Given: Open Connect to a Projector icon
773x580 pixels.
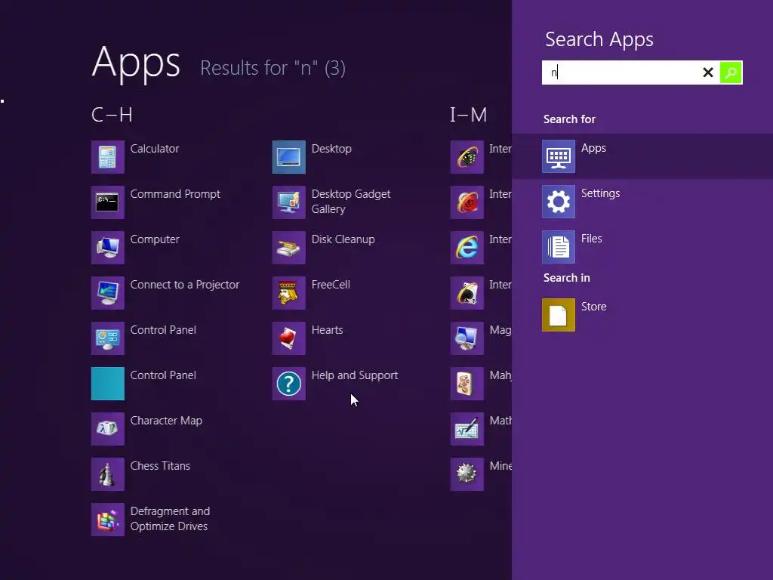Looking at the screenshot, I should coord(107,293).
